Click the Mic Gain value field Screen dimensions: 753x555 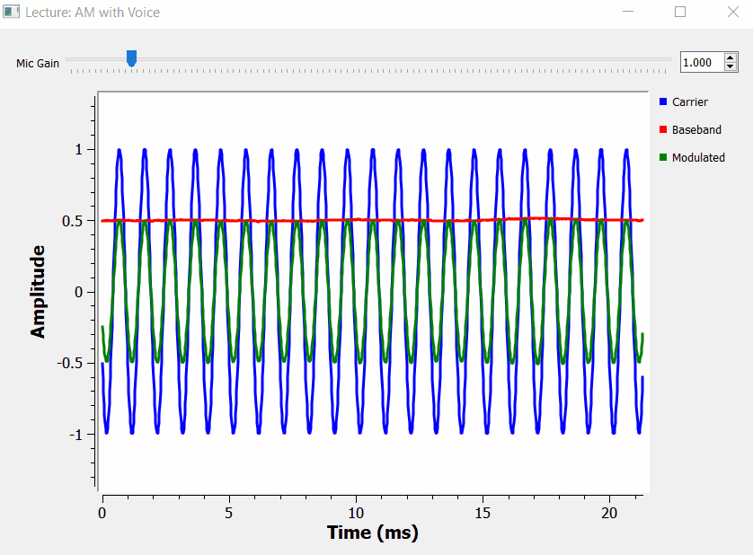point(700,63)
